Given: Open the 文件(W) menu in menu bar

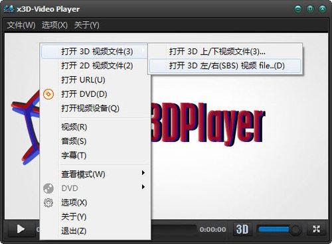Looking at the screenshot, I should pos(21,25).
